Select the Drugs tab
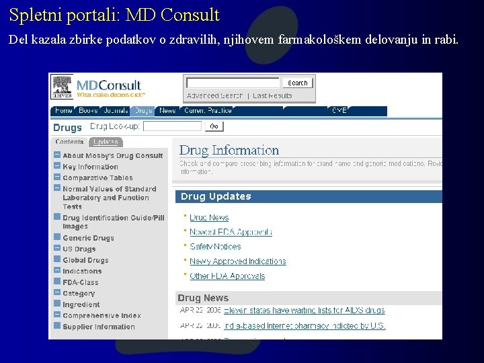This screenshot has height=363, width=484. 143,111
